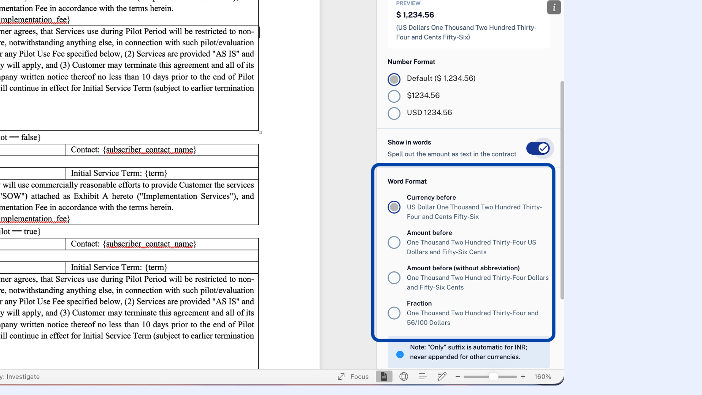Switch to Print Layout view icon

pyautogui.click(x=384, y=376)
